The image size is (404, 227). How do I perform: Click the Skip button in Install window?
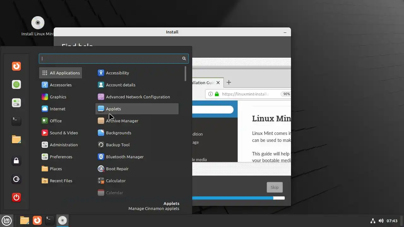(x=275, y=187)
